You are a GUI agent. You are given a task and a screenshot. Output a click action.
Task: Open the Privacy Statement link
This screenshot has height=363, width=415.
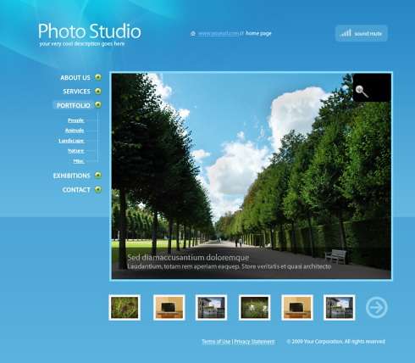pos(254,342)
